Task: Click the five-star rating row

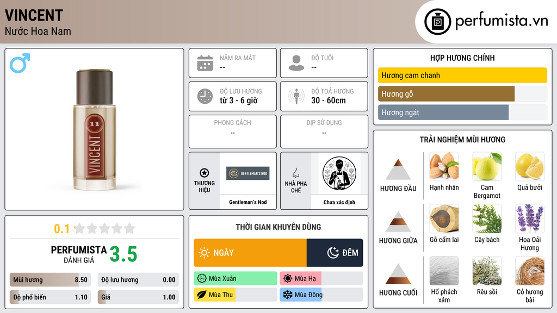Action: pos(105,229)
